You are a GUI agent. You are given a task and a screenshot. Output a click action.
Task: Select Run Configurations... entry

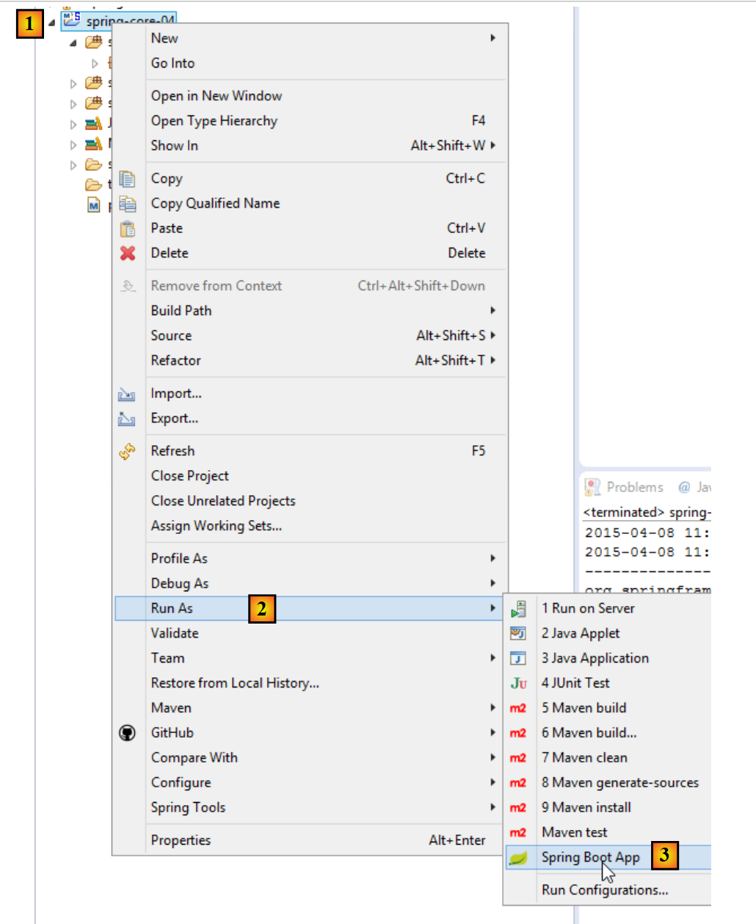pyautogui.click(x=605, y=890)
